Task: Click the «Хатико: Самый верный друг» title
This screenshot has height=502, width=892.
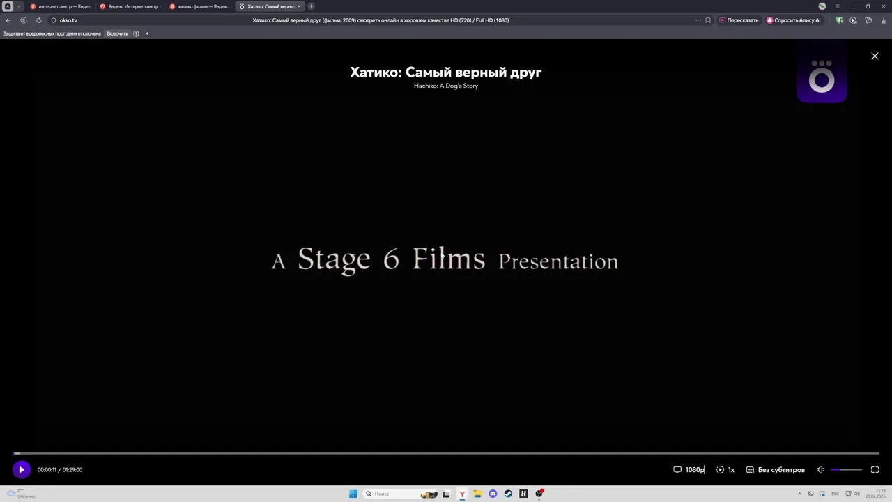Action: (446, 72)
